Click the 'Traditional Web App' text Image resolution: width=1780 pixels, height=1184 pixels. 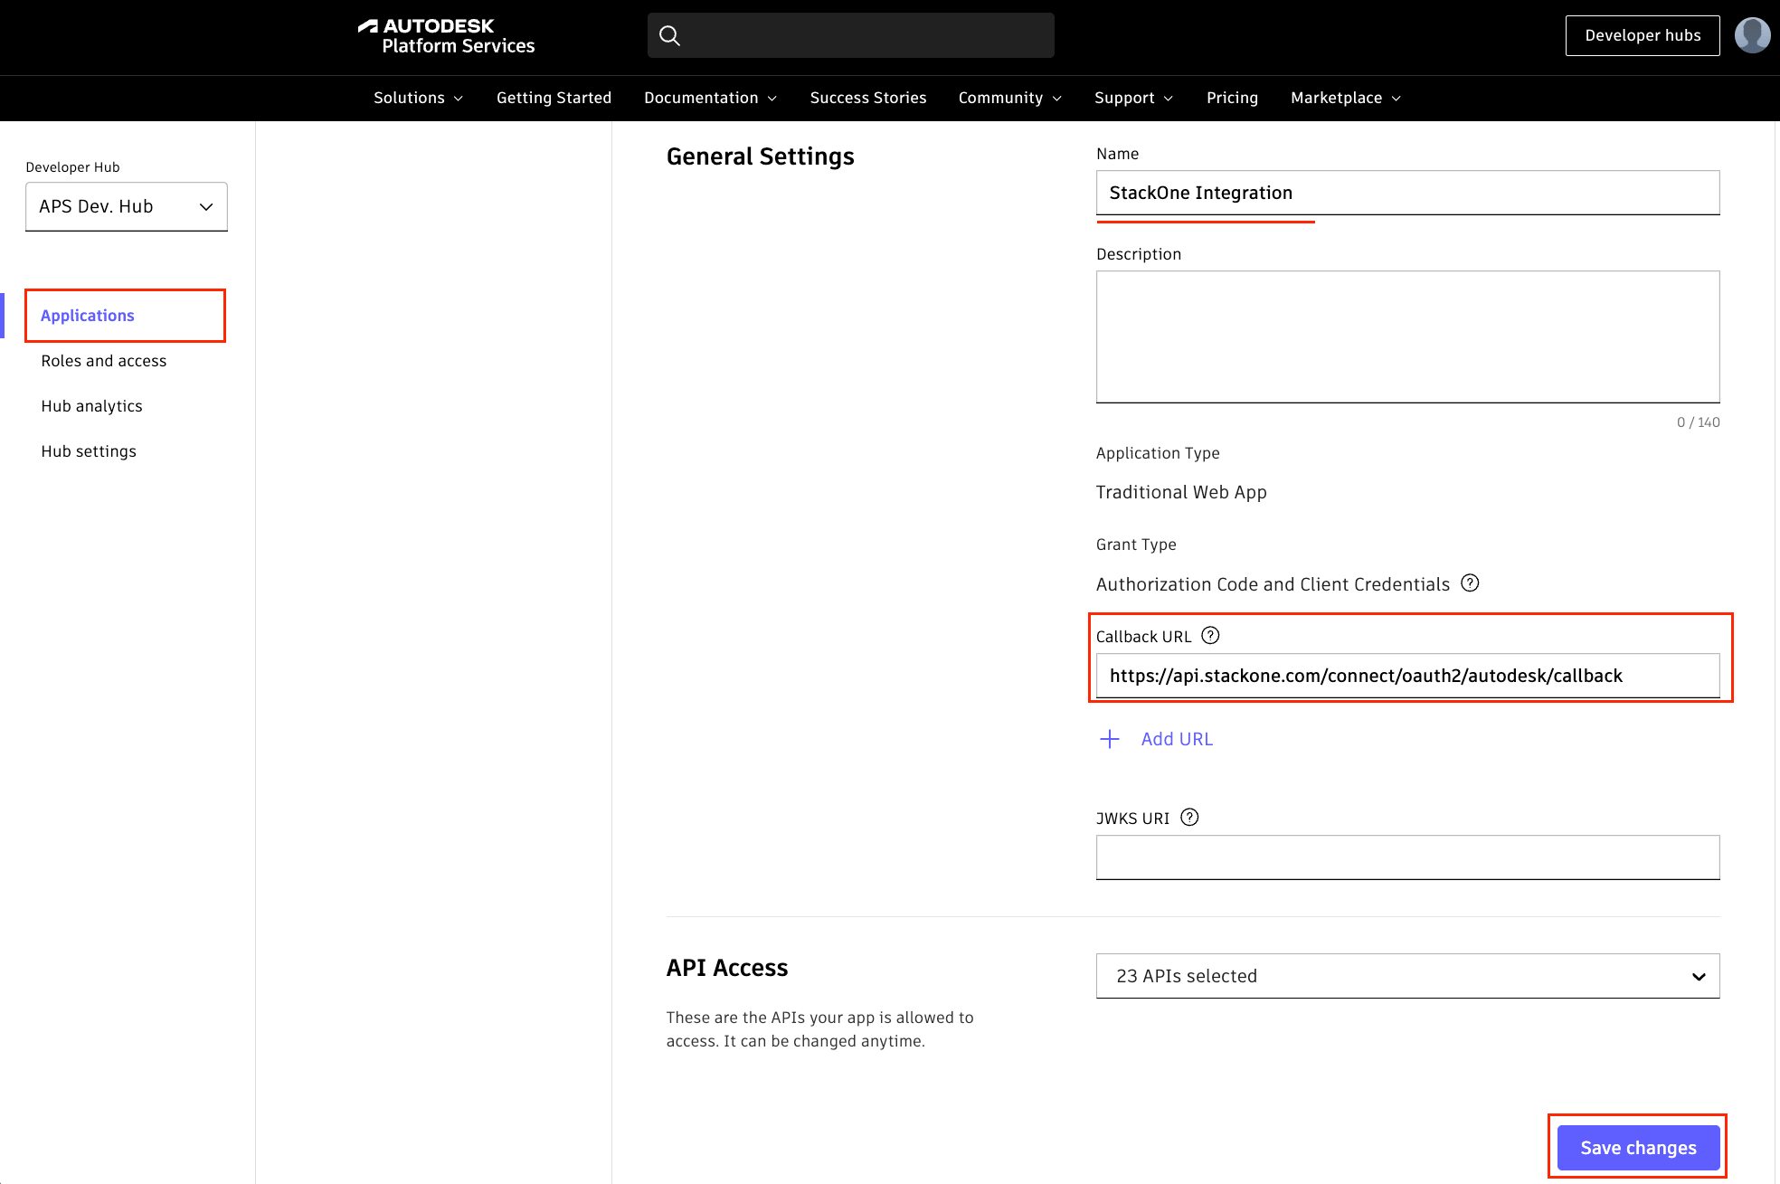click(x=1181, y=492)
